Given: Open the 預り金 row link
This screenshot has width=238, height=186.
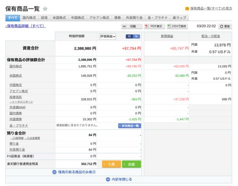Looking at the screenshot, I should [x=14, y=144].
